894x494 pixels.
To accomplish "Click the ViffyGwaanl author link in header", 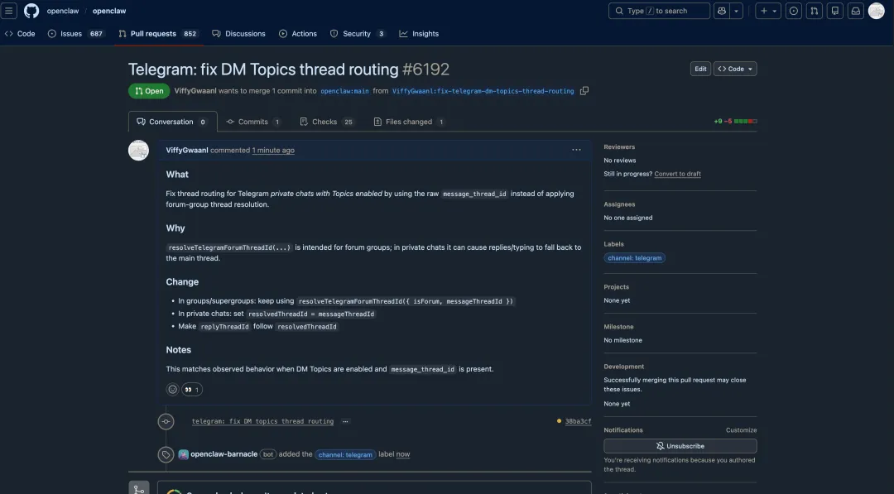I will pyautogui.click(x=195, y=91).
